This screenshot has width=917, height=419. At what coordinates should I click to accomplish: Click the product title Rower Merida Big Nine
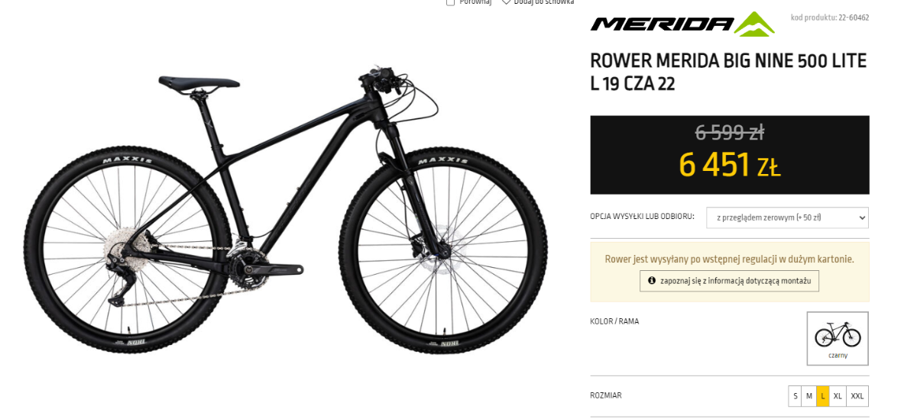point(728,72)
